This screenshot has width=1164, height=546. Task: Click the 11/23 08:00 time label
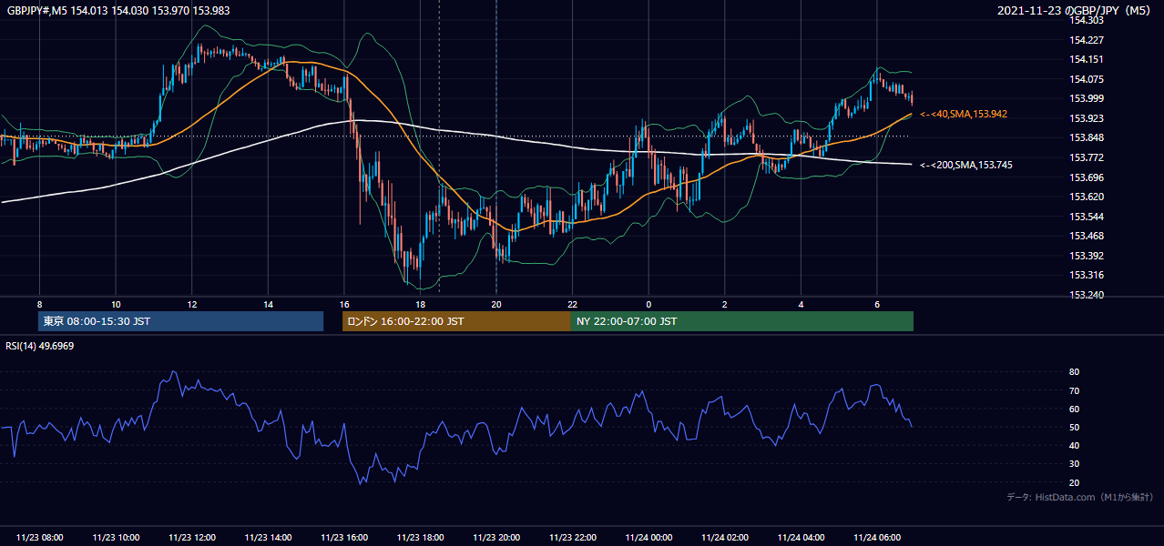pyautogui.click(x=39, y=538)
